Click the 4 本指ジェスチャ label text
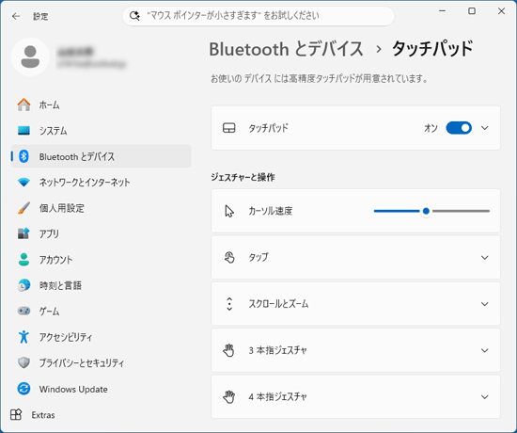This screenshot has width=517, height=433. (277, 396)
